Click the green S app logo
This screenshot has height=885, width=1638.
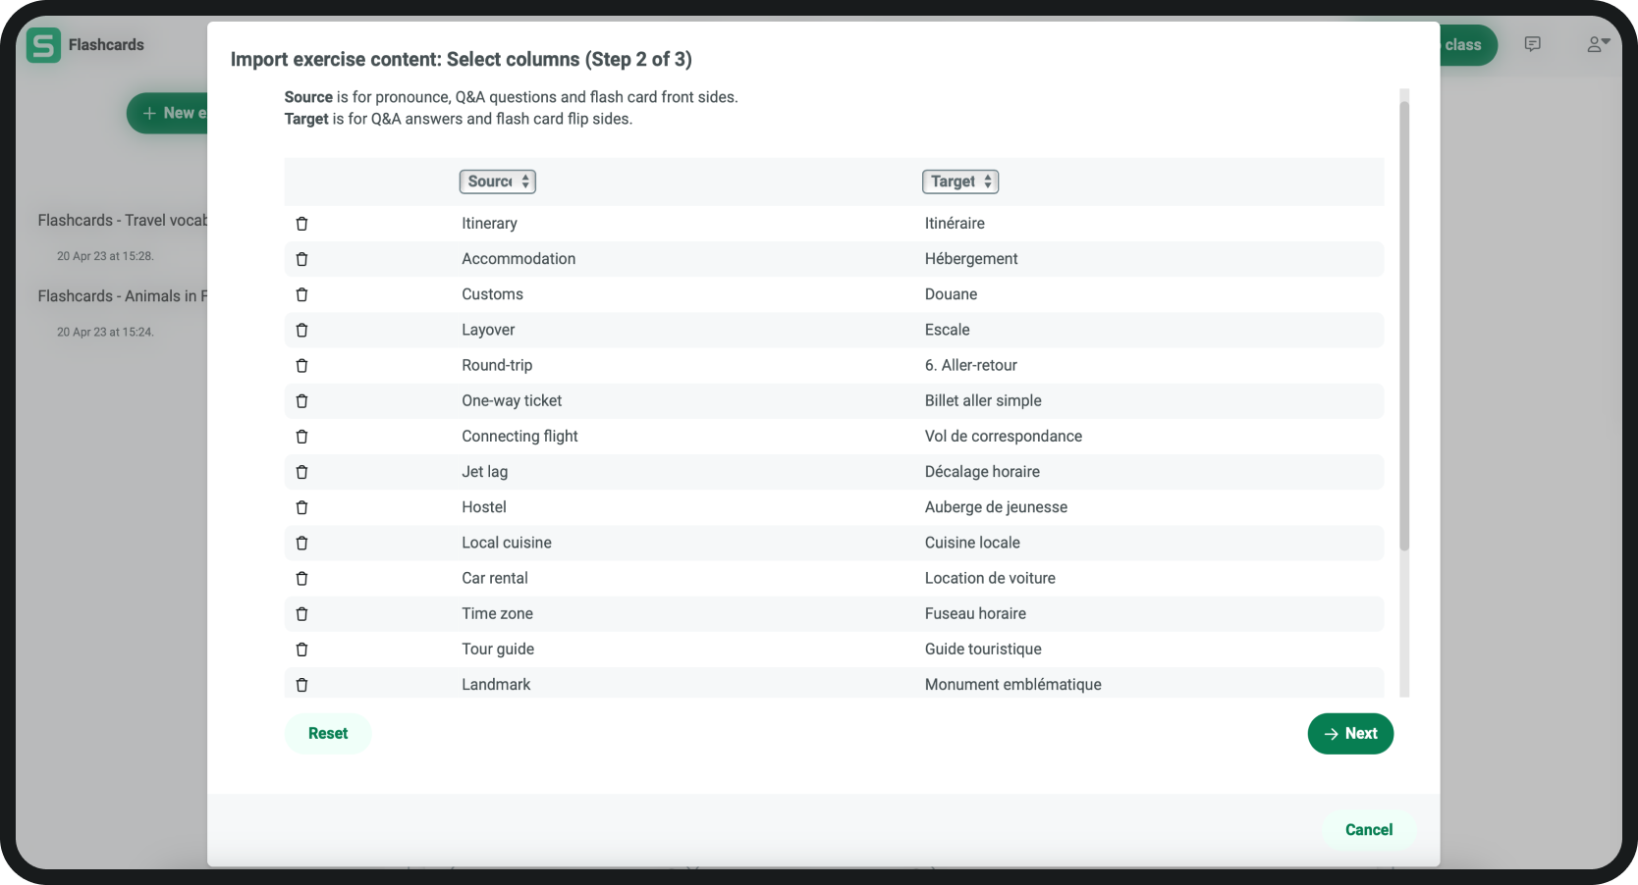43,45
